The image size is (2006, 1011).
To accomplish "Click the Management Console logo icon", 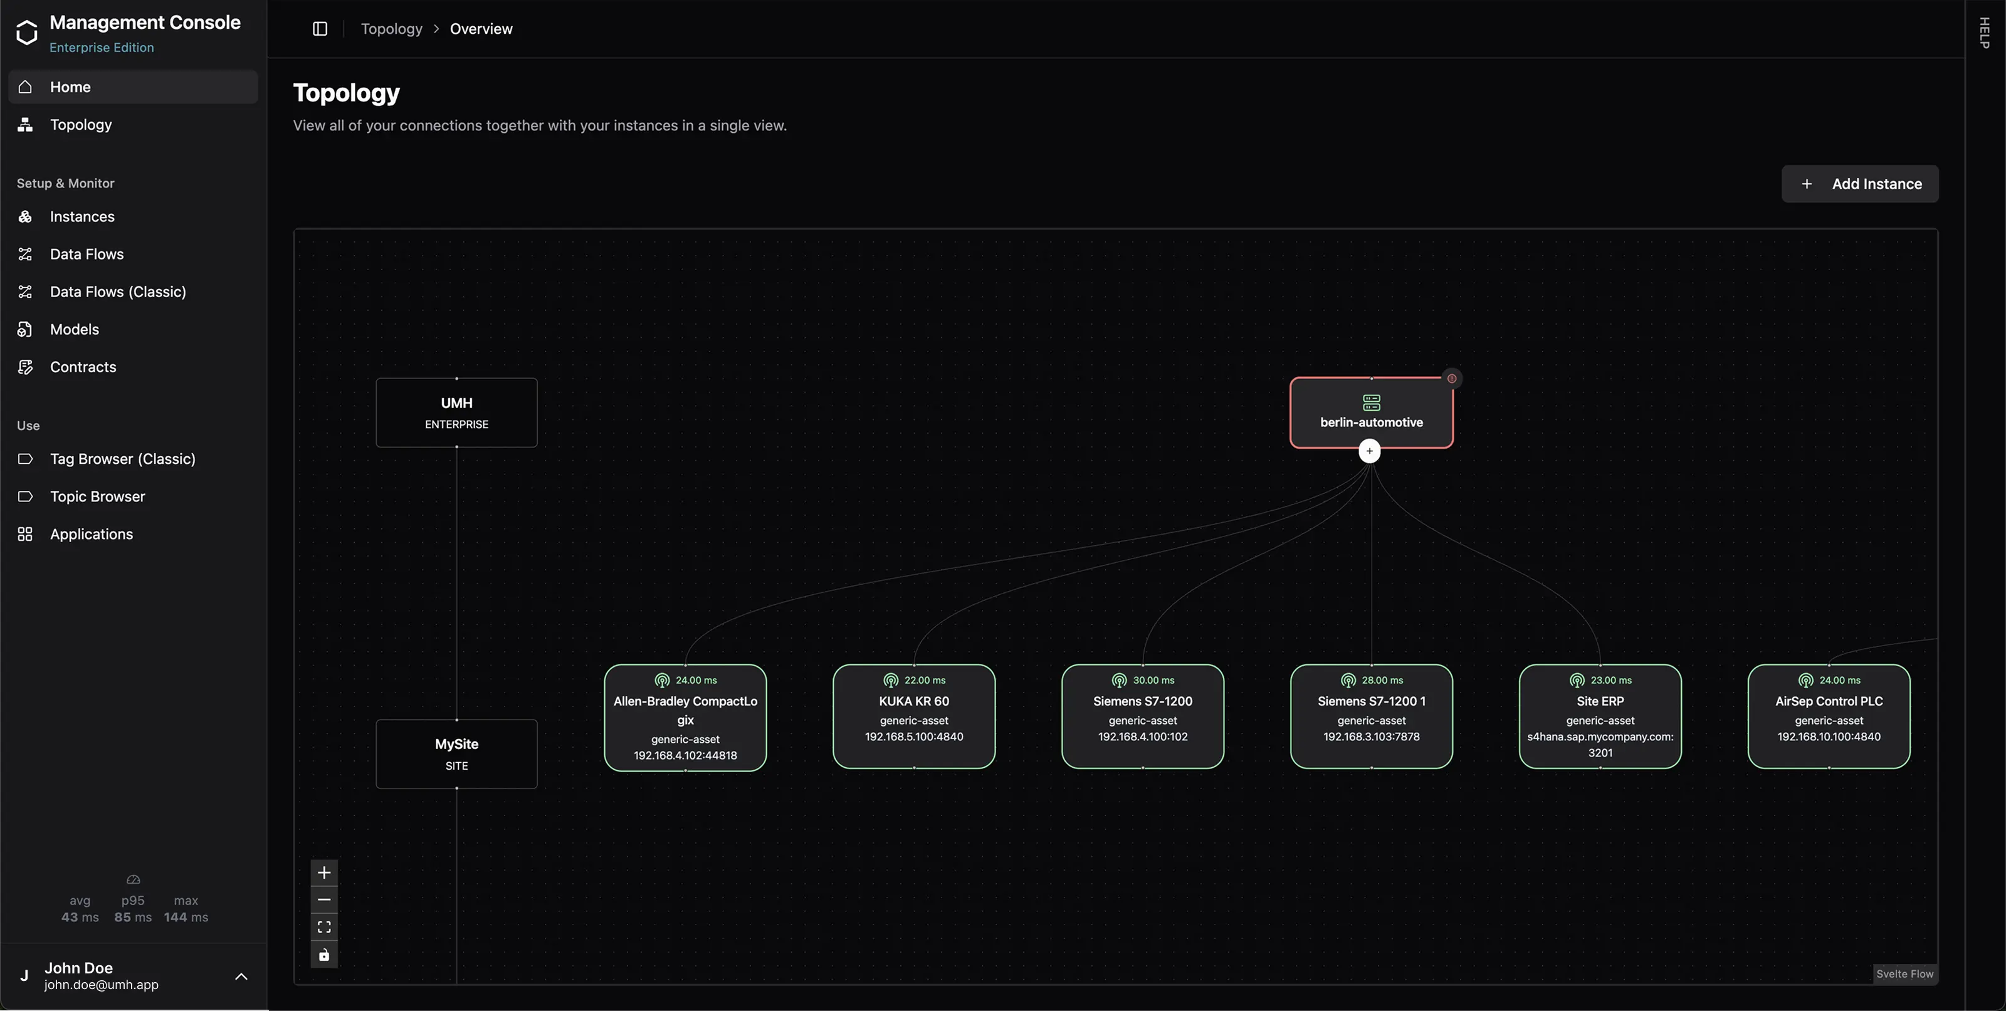I will (x=26, y=33).
